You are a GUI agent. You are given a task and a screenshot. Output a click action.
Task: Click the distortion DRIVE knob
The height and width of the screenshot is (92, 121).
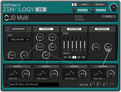[12, 55]
